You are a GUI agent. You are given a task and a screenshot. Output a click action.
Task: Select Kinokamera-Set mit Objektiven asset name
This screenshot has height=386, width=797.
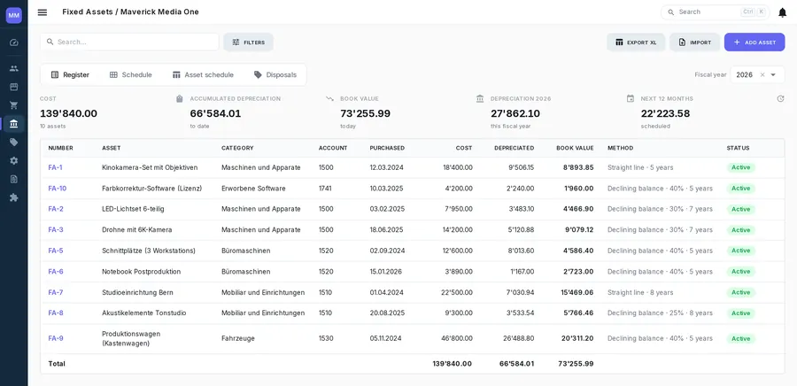tap(150, 167)
